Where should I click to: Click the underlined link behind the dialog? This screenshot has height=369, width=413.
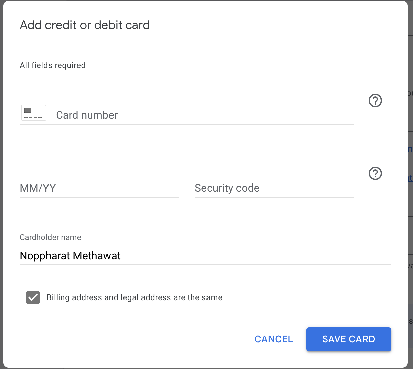[410, 178]
